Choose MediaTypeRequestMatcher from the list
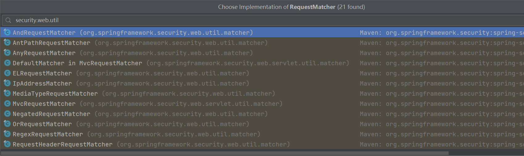The width and height of the screenshot is (524, 156). [262, 94]
